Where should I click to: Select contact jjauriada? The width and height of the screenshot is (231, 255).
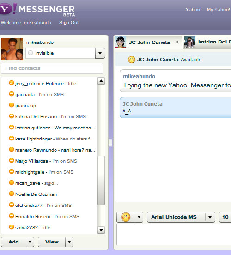[x=49, y=94]
